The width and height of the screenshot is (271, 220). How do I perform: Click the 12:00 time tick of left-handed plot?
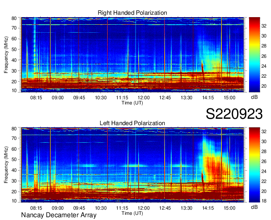[143, 208]
